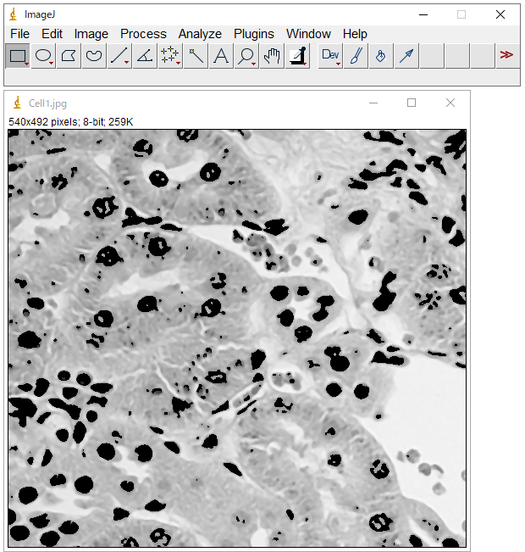The width and height of the screenshot is (525, 552).
Task: Select the Rectangle selection tool
Action: click(x=18, y=56)
